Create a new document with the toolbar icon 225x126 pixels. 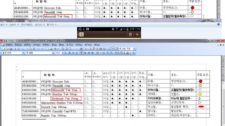coord(4,49)
